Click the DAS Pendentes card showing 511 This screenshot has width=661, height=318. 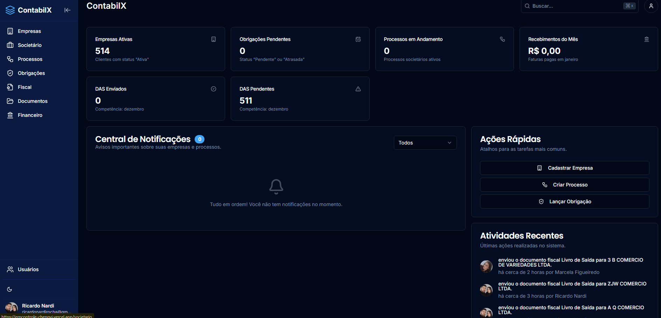300,98
